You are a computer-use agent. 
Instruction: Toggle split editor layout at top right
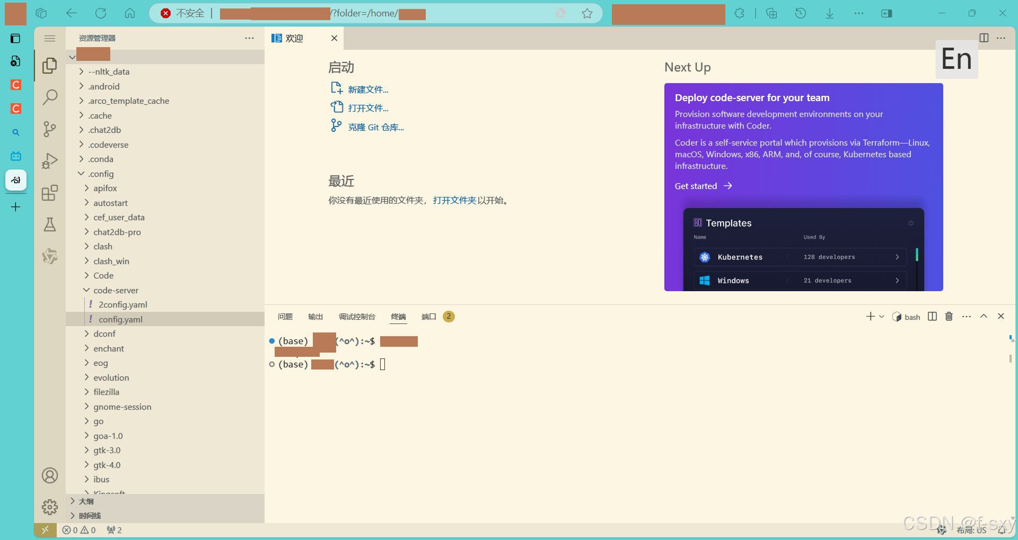[x=985, y=38]
